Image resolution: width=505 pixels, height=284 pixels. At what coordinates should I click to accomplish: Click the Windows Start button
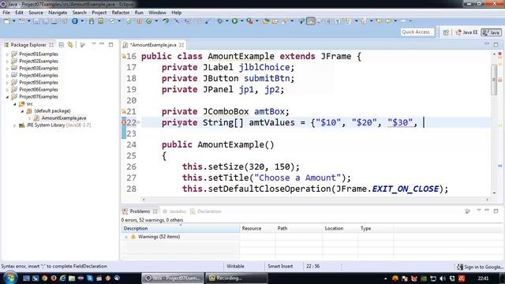(x=10, y=278)
